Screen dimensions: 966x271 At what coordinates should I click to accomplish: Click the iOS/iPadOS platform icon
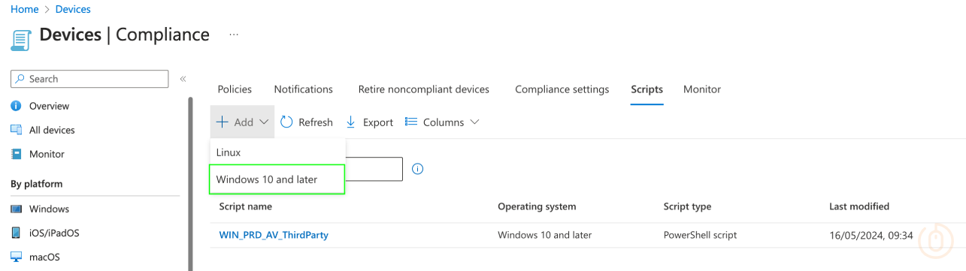(x=17, y=233)
